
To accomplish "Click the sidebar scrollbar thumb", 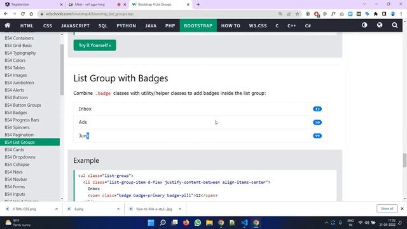I will [x=62, y=69].
